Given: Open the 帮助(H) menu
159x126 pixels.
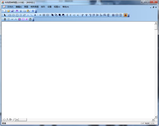Looking at the screenshot, I should [x=65, y=7].
